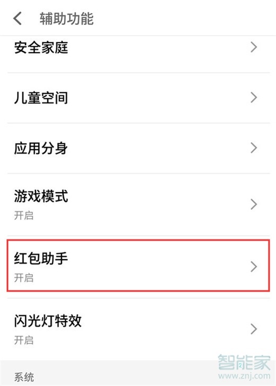Go back using the arrow icon

[18, 19]
